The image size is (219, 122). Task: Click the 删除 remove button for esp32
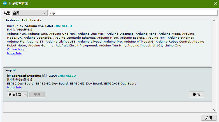pyautogui.click(x=197, y=95)
